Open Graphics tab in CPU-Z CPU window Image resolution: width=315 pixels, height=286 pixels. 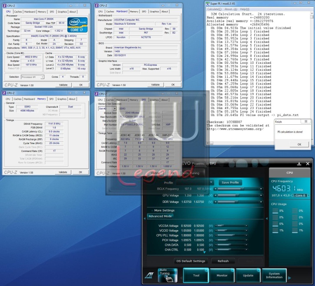click(62, 12)
